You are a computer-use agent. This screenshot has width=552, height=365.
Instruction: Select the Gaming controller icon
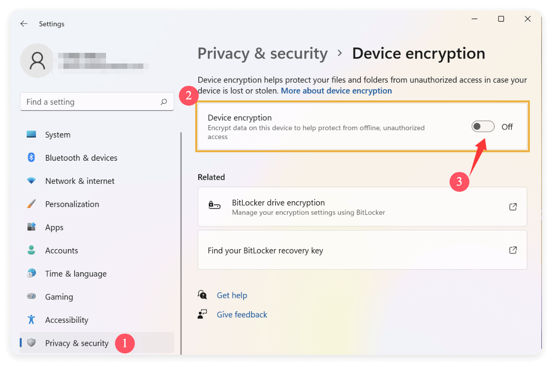(32, 297)
